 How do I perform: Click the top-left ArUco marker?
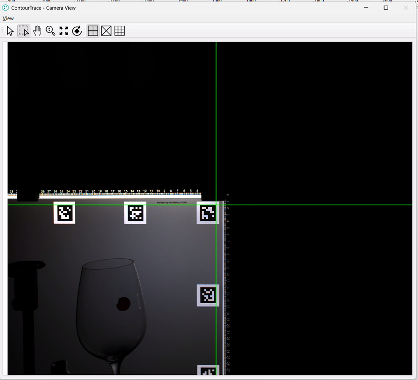pyautogui.click(x=64, y=213)
